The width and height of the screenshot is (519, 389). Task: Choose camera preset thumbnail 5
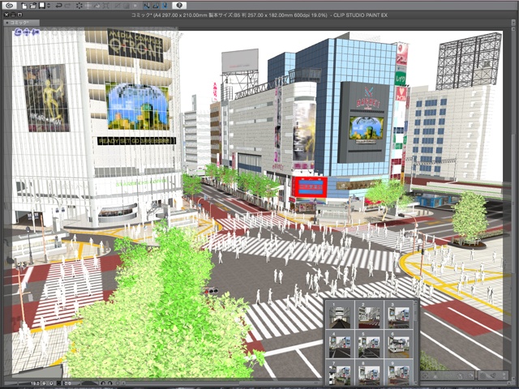(369, 344)
